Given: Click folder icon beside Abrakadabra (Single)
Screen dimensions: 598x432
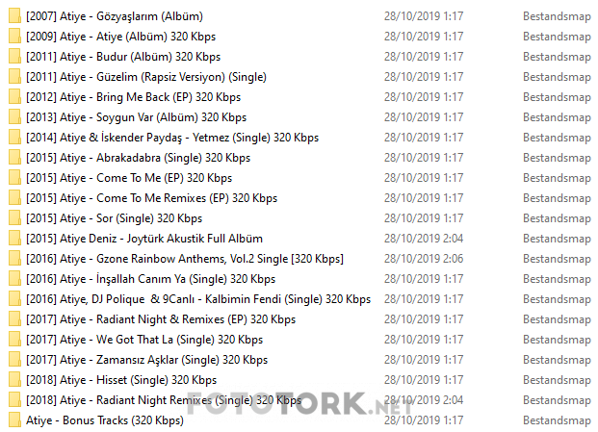Looking at the screenshot, I should (14, 158).
